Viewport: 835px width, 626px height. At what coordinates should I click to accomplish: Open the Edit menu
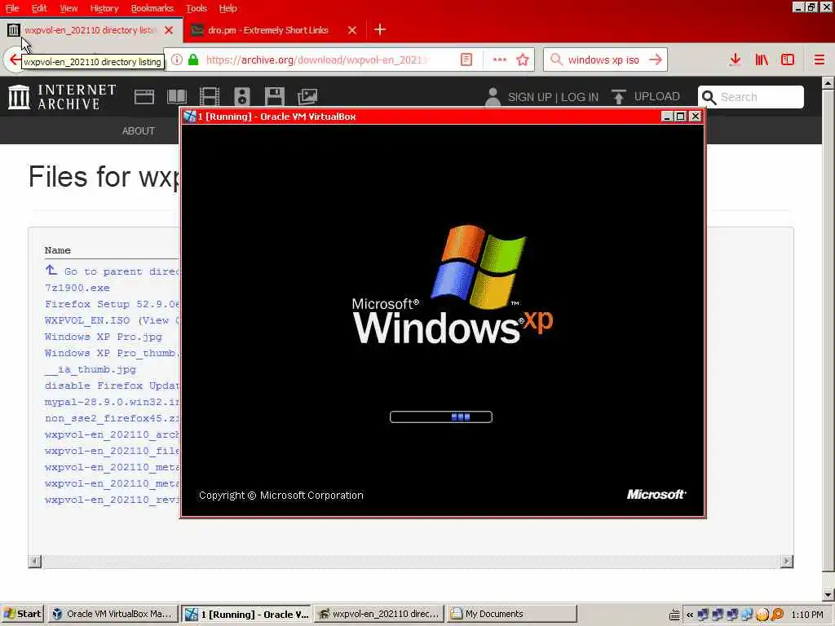[39, 8]
